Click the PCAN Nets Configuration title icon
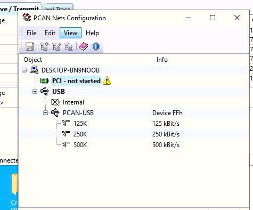This screenshot has height=210, width=253. (x=27, y=18)
